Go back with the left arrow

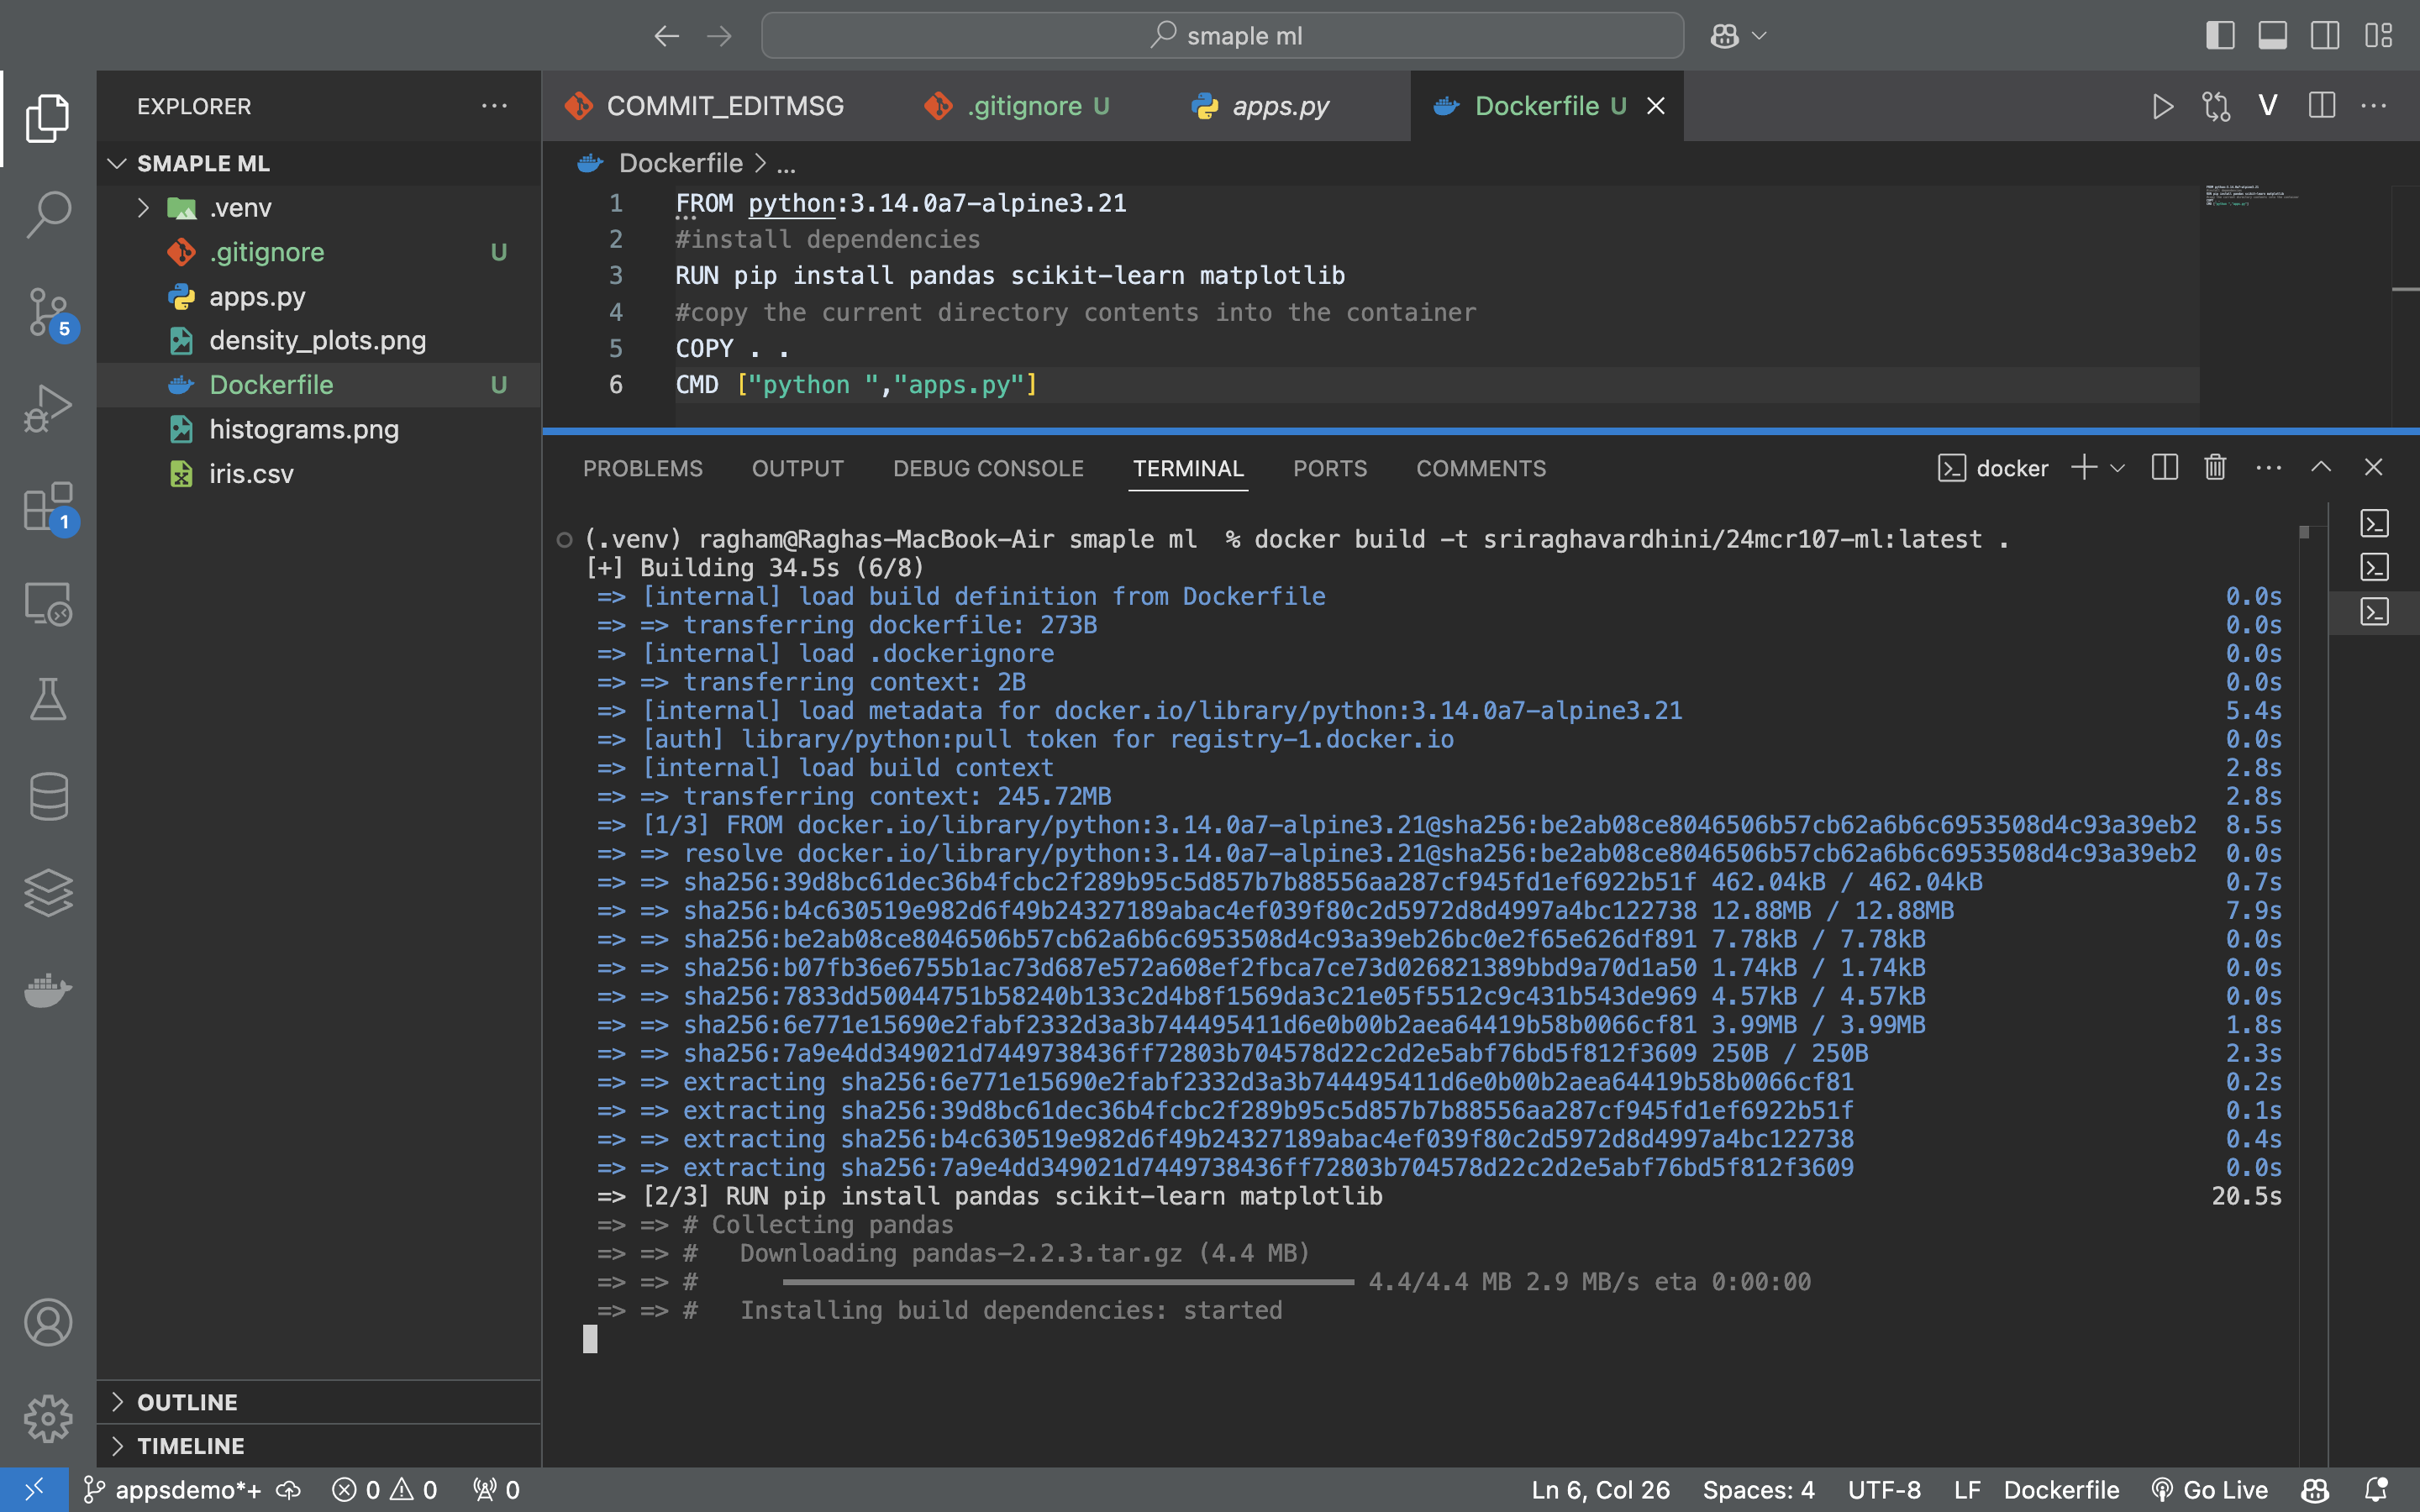point(666,36)
